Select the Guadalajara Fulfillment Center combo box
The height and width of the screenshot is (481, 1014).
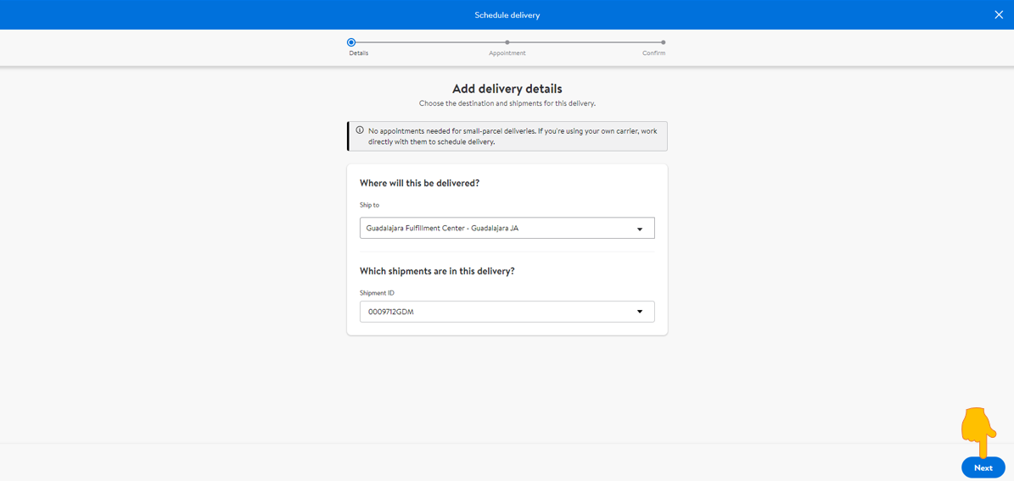point(507,228)
